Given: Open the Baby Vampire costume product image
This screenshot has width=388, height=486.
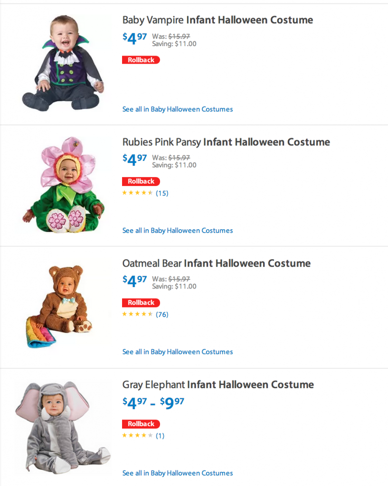Looking at the screenshot, I should click(x=63, y=63).
